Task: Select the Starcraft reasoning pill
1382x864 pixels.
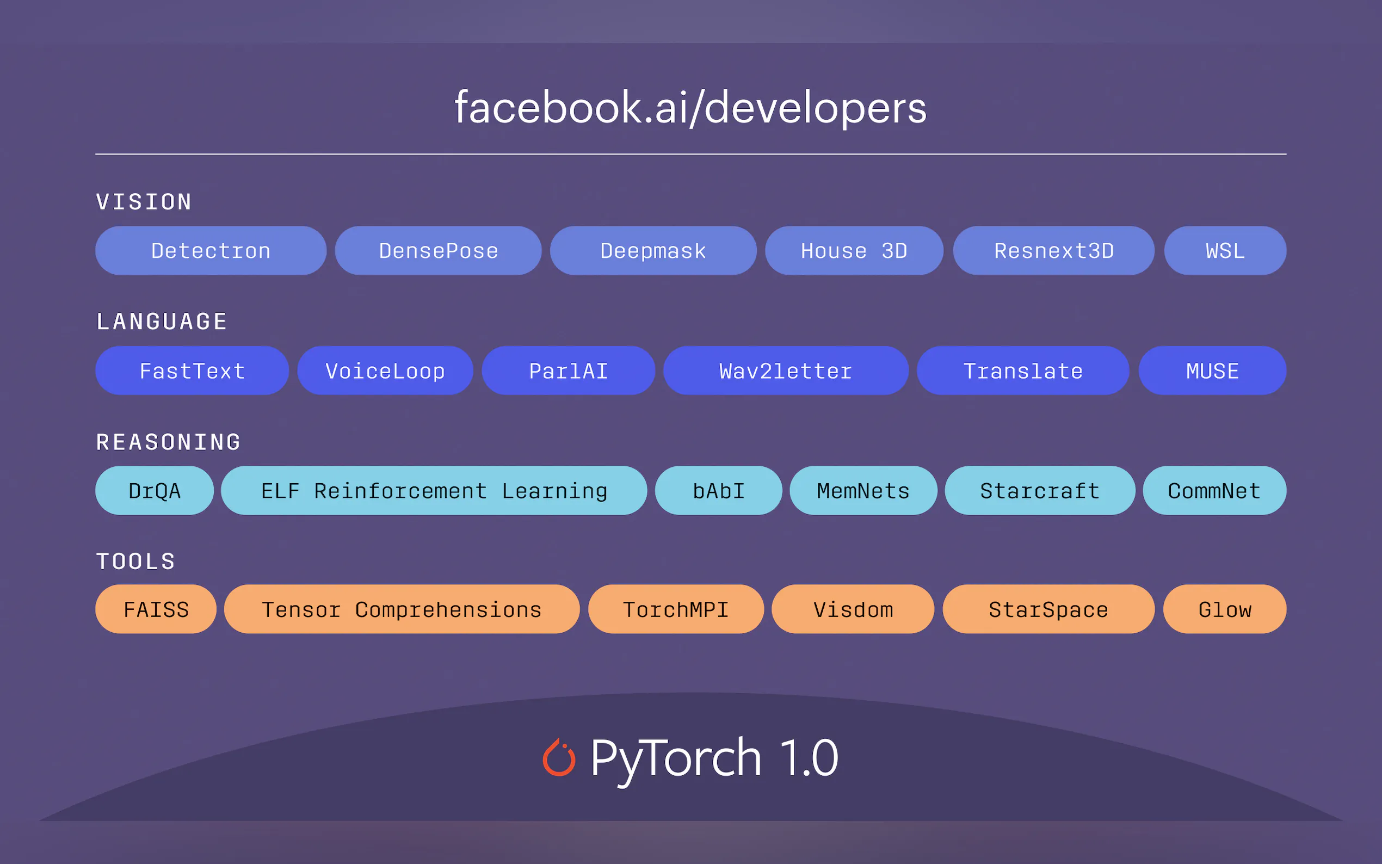Action: pyautogui.click(x=1039, y=490)
